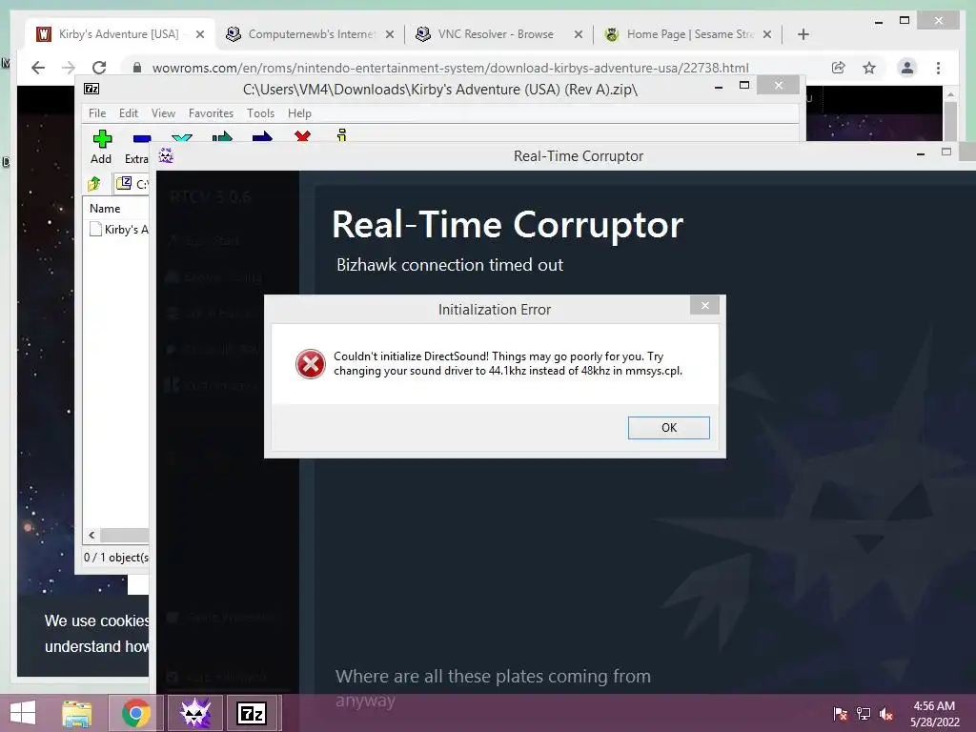Open the Favorites menu in 7-Zip

point(211,113)
